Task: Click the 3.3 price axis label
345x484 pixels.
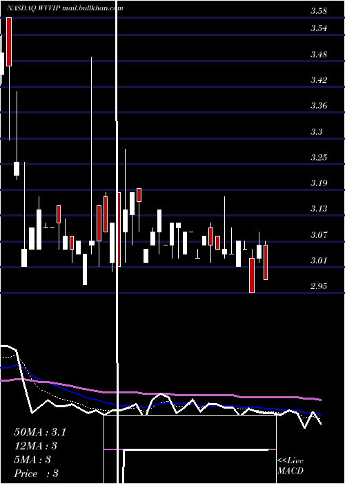Action: click(317, 132)
